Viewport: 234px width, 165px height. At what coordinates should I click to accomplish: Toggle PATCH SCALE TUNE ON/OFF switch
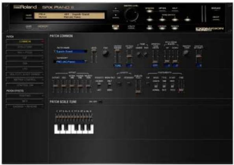(x=100, y=102)
